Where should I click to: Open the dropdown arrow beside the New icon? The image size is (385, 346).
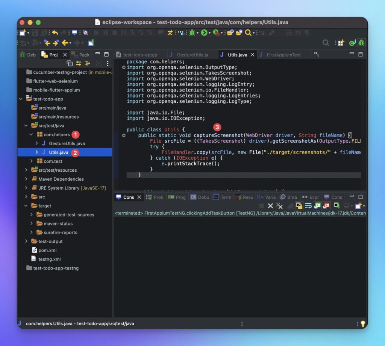tap(28, 33)
